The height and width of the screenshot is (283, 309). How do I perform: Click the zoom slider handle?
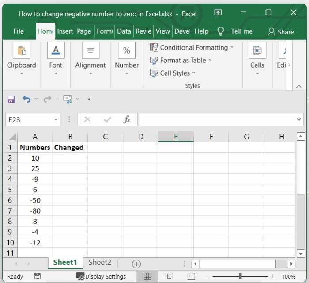click(240, 276)
